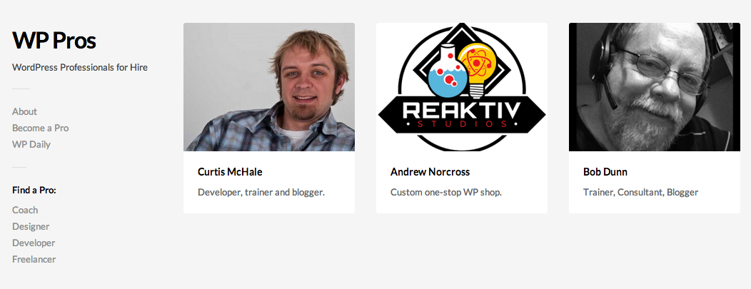Filter pros by Designer category
This screenshot has width=751, height=289.
tap(31, 226)
